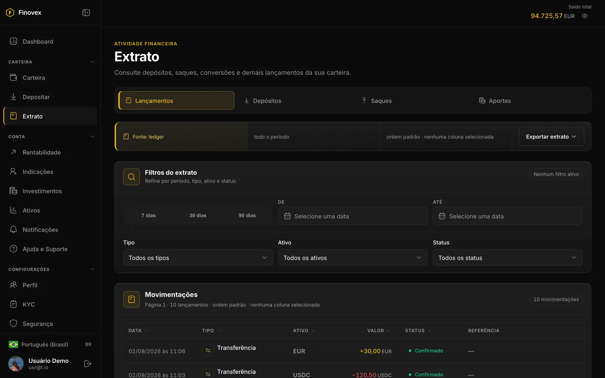The width and height of the screenshot is (605, 378).
Task: Click the DE date input field
Action: point(353,216)
